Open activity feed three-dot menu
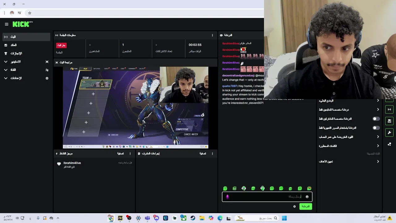The height and width of the screenshot is (223, 396). tap(130, 154)
